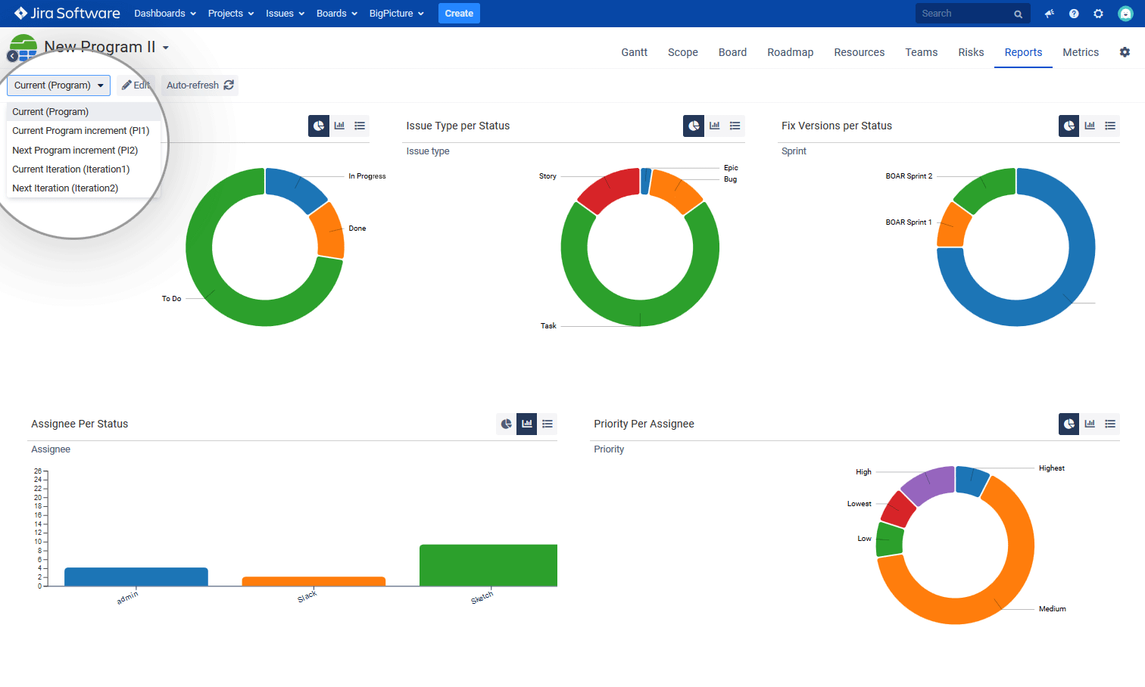Open the reports settings gear next to Metrics
This screenshot has width=1145, height=687.
(1125, 52)
